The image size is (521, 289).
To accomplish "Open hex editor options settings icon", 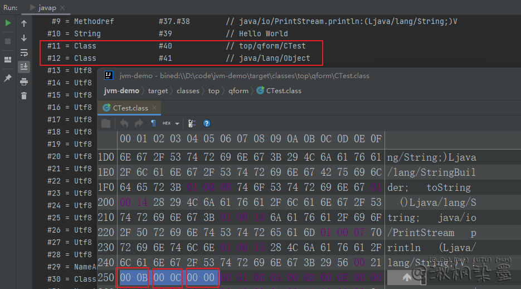I will click(x=192, y=123).
